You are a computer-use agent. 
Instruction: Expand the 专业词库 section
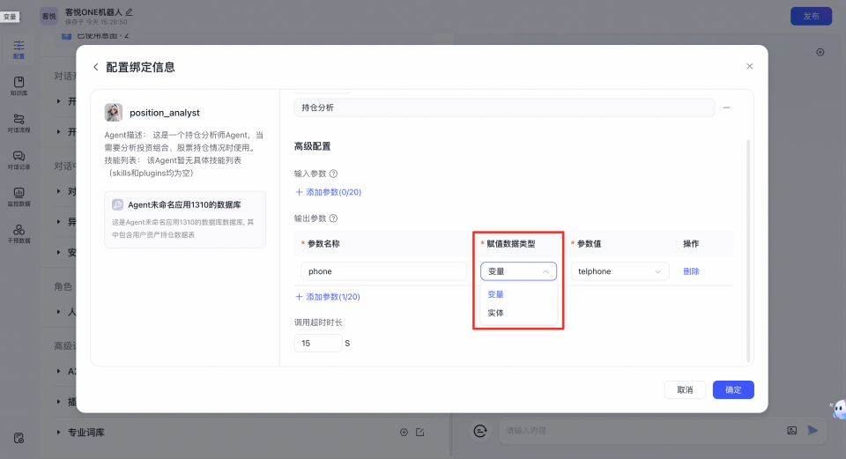58,432
